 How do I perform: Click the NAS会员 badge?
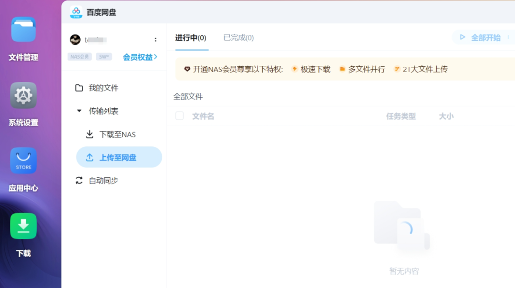click(x=80, y=57)
